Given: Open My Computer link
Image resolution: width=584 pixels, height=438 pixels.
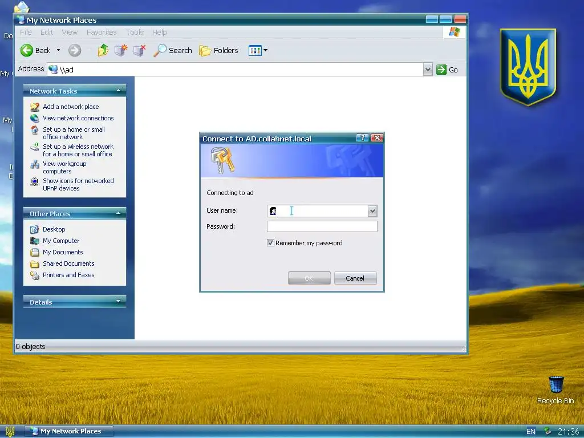Looking at the screenshot, I should pyautogui.click(x=61, y=241).
